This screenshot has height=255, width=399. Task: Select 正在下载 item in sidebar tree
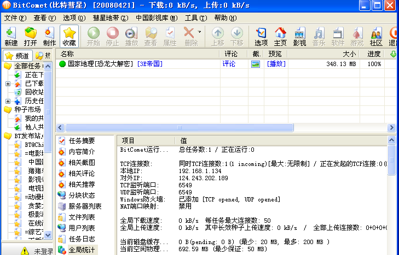coord(29,75)
